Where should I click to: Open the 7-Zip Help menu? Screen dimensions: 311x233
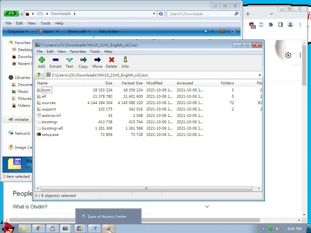pos(108,52)
